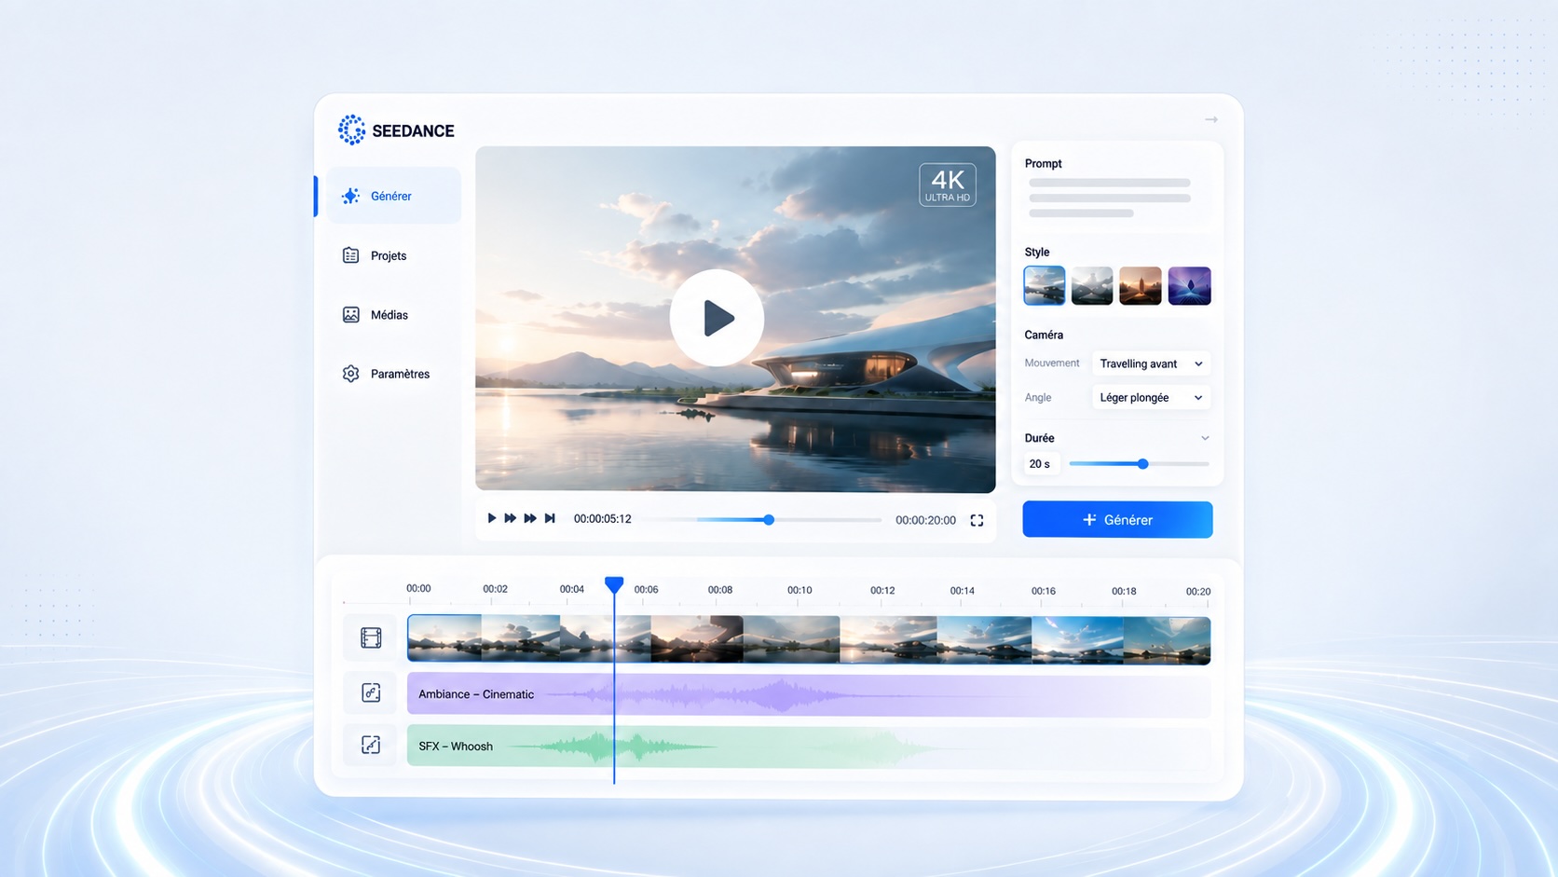Click the Caméra section heading
Viewport: 1558px width, 877px height.
pos(1044,335)
